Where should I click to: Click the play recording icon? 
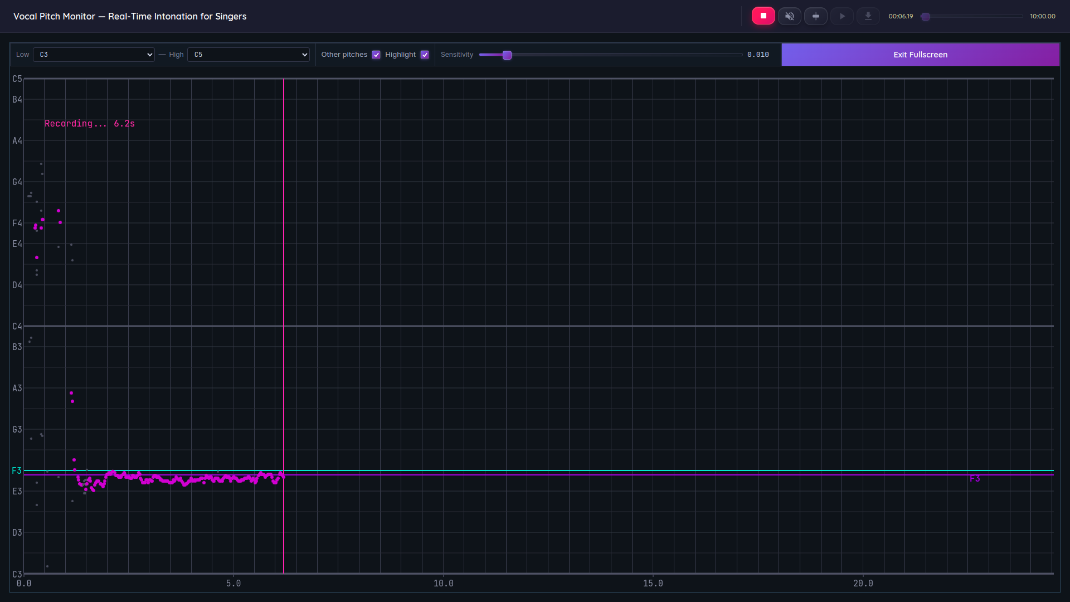[842, 16]
